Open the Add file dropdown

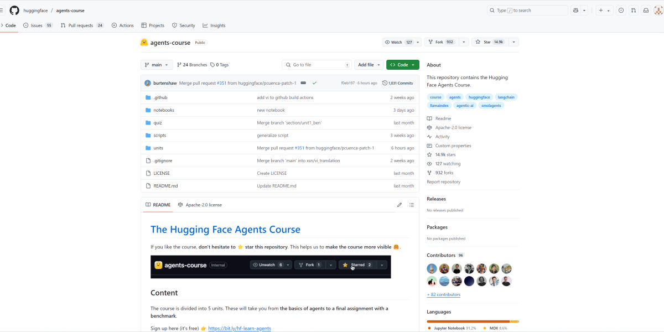[x=370, y=65]
